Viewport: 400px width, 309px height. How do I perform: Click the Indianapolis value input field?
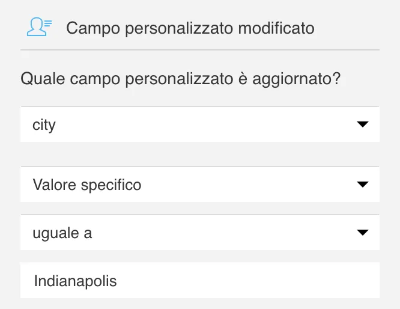coord(200,280)
